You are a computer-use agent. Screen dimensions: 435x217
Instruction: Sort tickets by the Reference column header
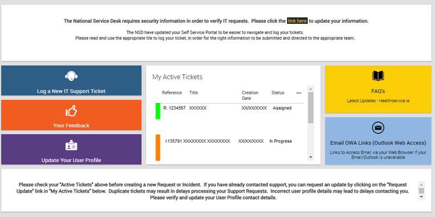tap(172, 93)
